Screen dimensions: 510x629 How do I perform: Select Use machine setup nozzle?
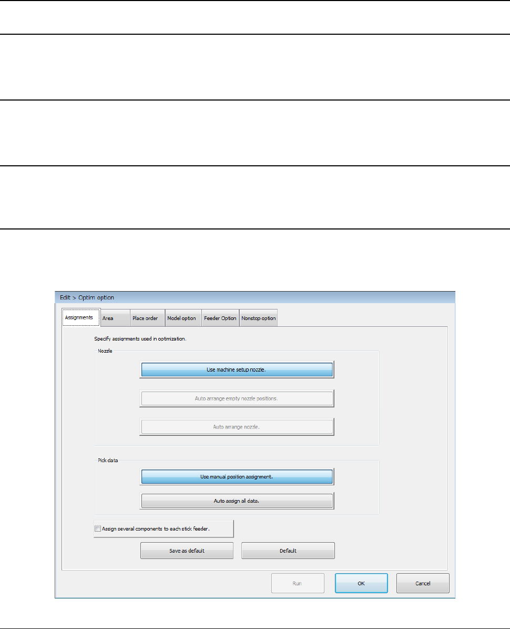tap(237, 370)
